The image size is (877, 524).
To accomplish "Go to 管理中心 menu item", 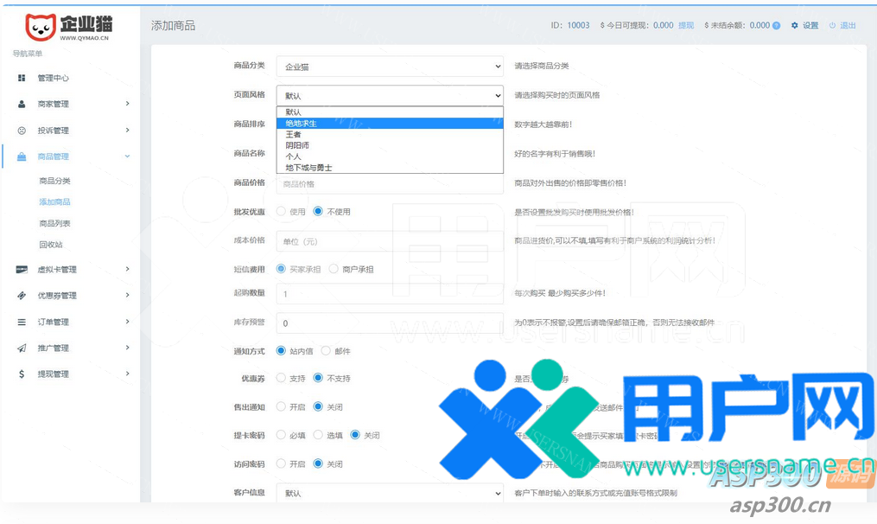I will click(53, 78).
